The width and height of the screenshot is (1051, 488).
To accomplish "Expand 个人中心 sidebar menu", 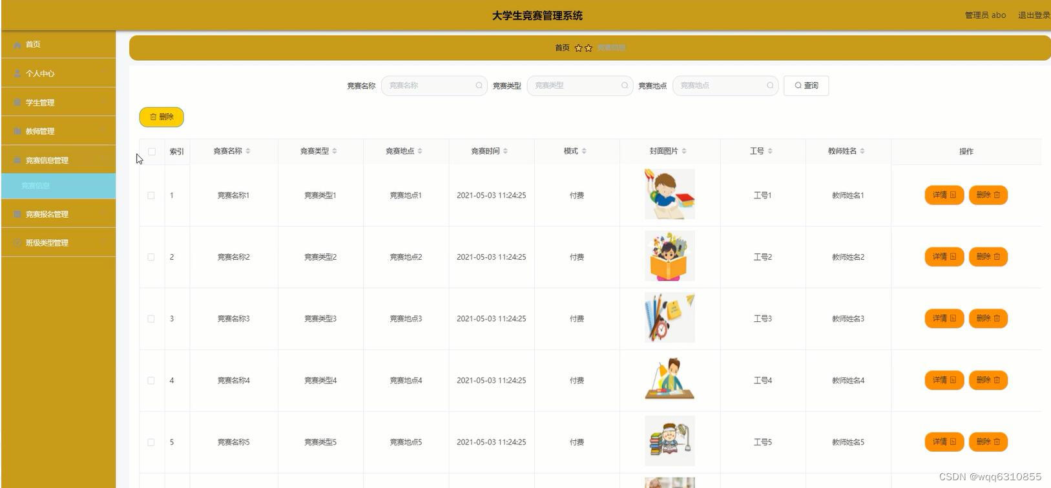I will 58,74.
